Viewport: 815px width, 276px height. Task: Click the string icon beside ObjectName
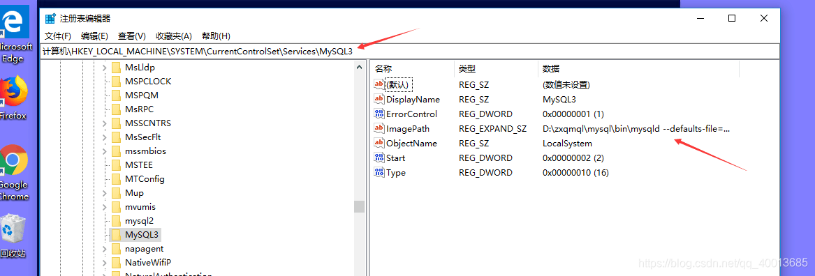[379, 143]
